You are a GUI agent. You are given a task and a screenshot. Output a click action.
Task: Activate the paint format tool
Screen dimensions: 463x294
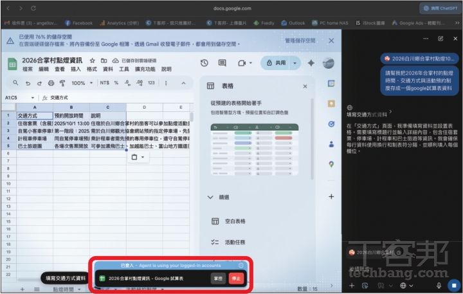point(62,84)
